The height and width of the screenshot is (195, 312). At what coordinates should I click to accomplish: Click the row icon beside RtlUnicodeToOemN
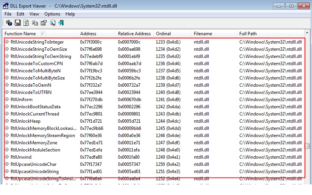click(x=7, y=85)
